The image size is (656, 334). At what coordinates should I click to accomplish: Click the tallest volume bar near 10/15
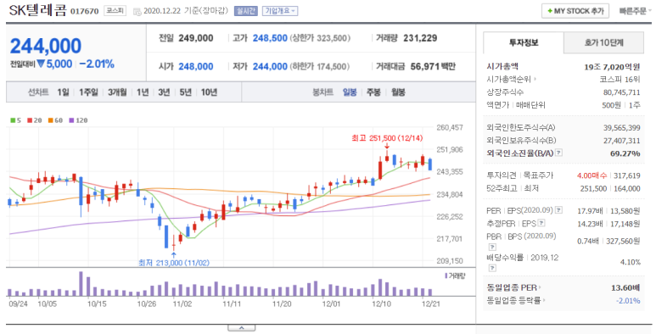[x=81, y=284]
